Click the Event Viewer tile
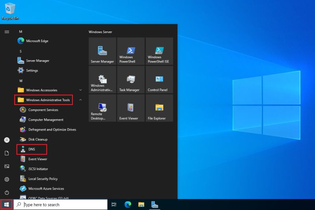This screenshot has height=210, width=315. point(131,108)
